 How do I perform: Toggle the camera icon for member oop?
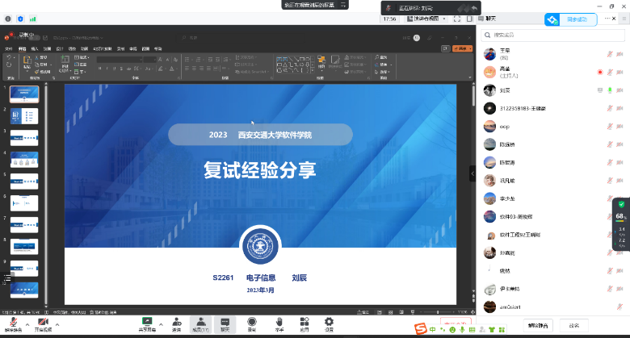[x=619, y=127]
